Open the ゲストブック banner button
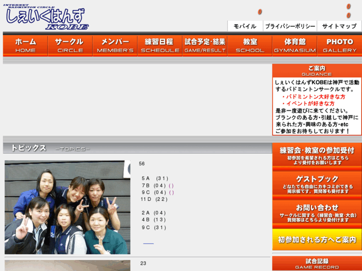The height and width of the screenshot is (271, 362). [317, 185]
